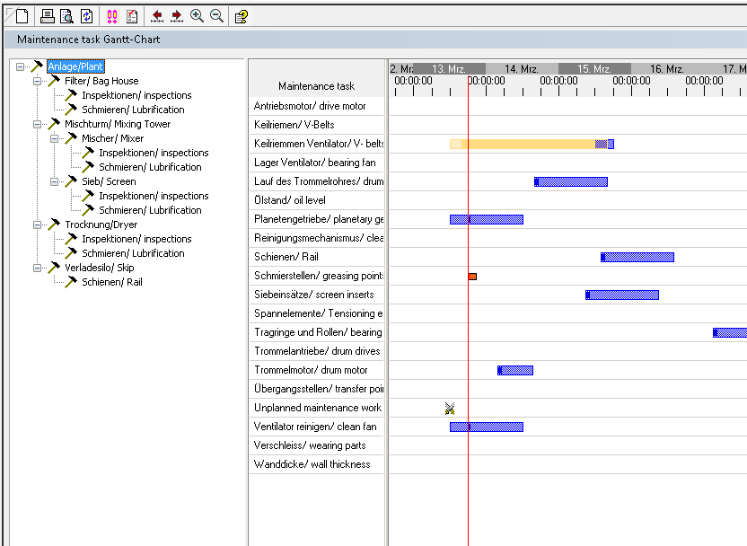Select the Trommelantriebe/ drum drives row
Viewport: 747px width, 546px height.
[316, 351]
